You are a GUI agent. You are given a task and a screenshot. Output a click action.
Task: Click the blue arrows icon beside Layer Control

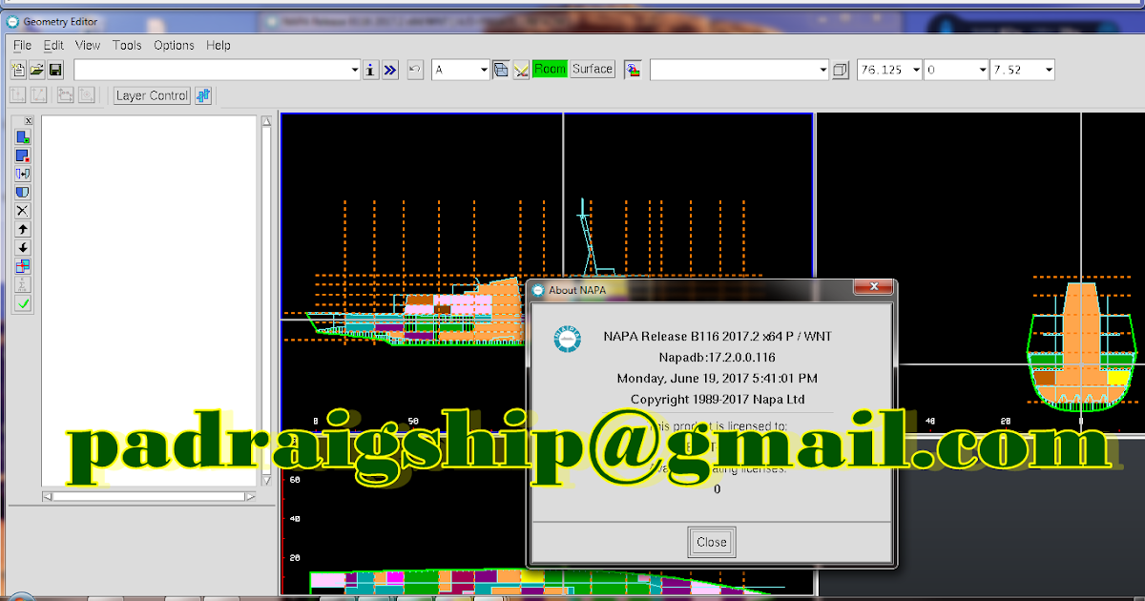pos(203,95)
